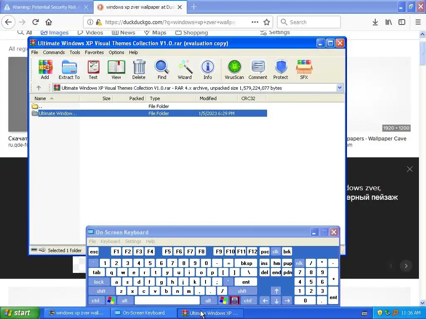Open Settings menu in On-Screen Keyboard
The height and width of the screenshot is (319, 426).
133,241
